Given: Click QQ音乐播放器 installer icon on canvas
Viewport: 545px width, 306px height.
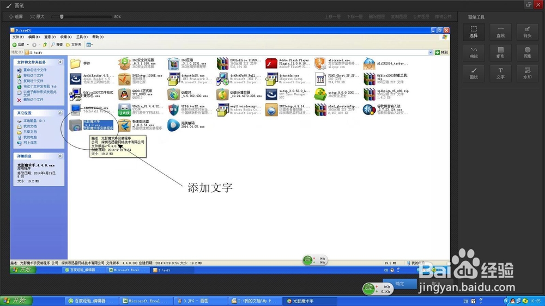Looking at the screenshot, I should 222,94.
